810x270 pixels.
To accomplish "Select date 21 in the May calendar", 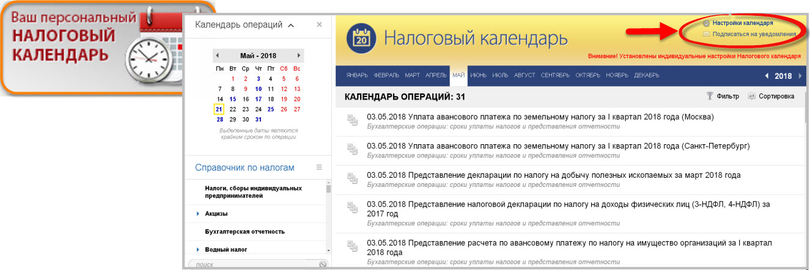I will coord(219,109).
